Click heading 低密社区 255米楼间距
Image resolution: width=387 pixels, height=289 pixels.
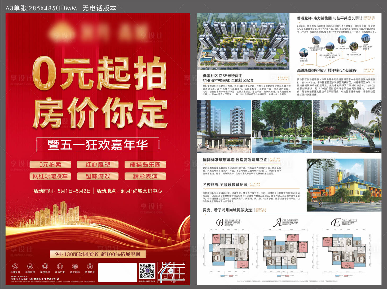(x=223, y=76)
